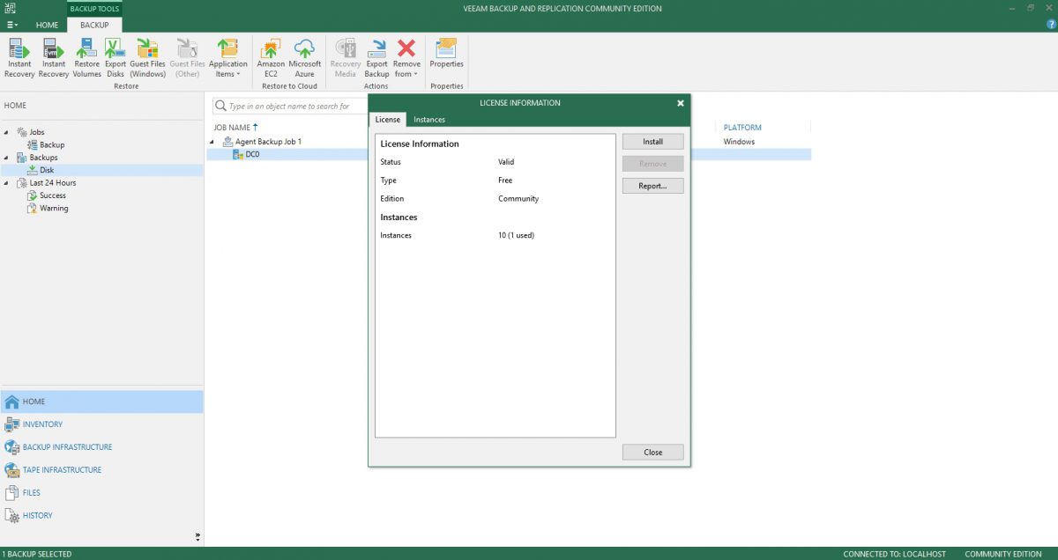This screenshot has width=1058, height=560.
Task: Open the HOME ribbon tab
Action: click(47, 25)
